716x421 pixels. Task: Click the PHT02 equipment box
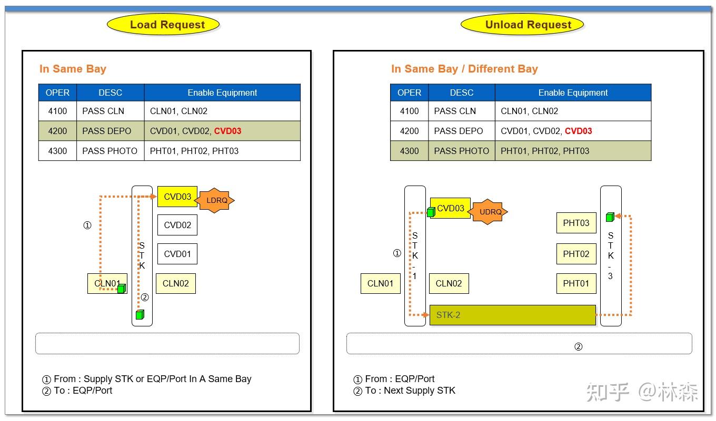tap(576, 254)
